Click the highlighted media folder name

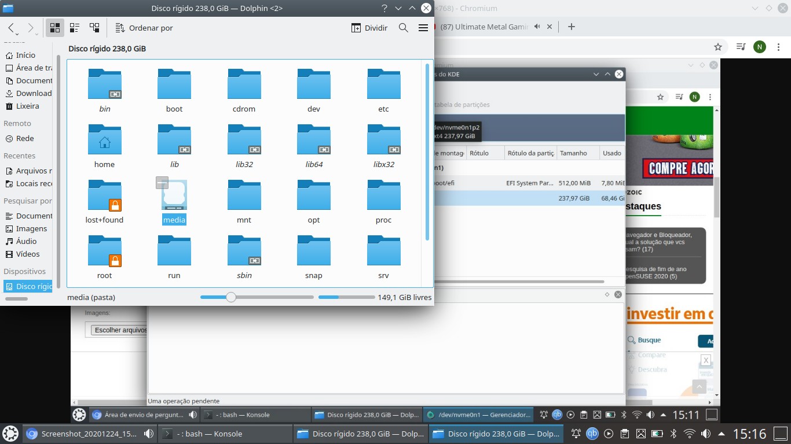(x=174, y=220)
